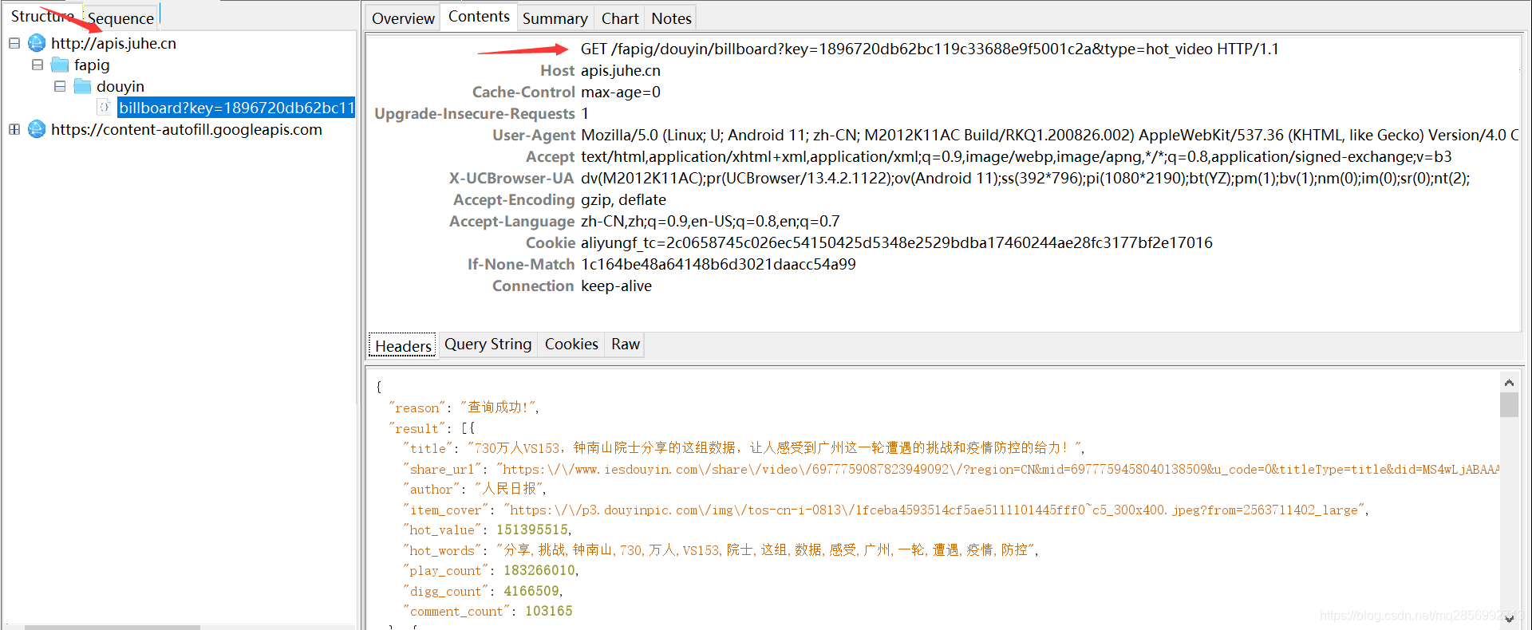Click the globe icon for apis.juhe.cn

tap(37, 43)
